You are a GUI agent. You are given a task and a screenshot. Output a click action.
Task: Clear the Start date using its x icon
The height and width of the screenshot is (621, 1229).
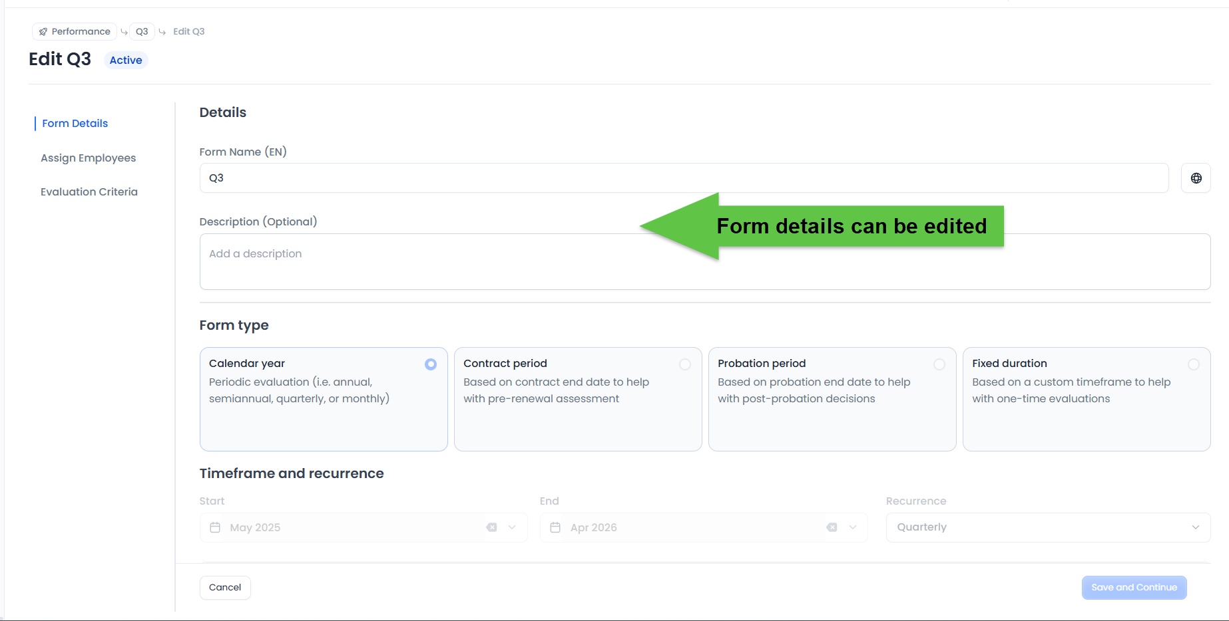pos(492,527)
